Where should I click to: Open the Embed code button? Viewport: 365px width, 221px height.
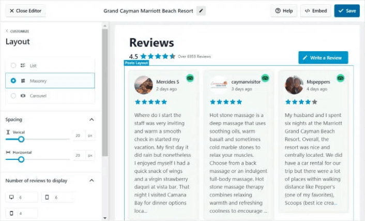[316, 11]
